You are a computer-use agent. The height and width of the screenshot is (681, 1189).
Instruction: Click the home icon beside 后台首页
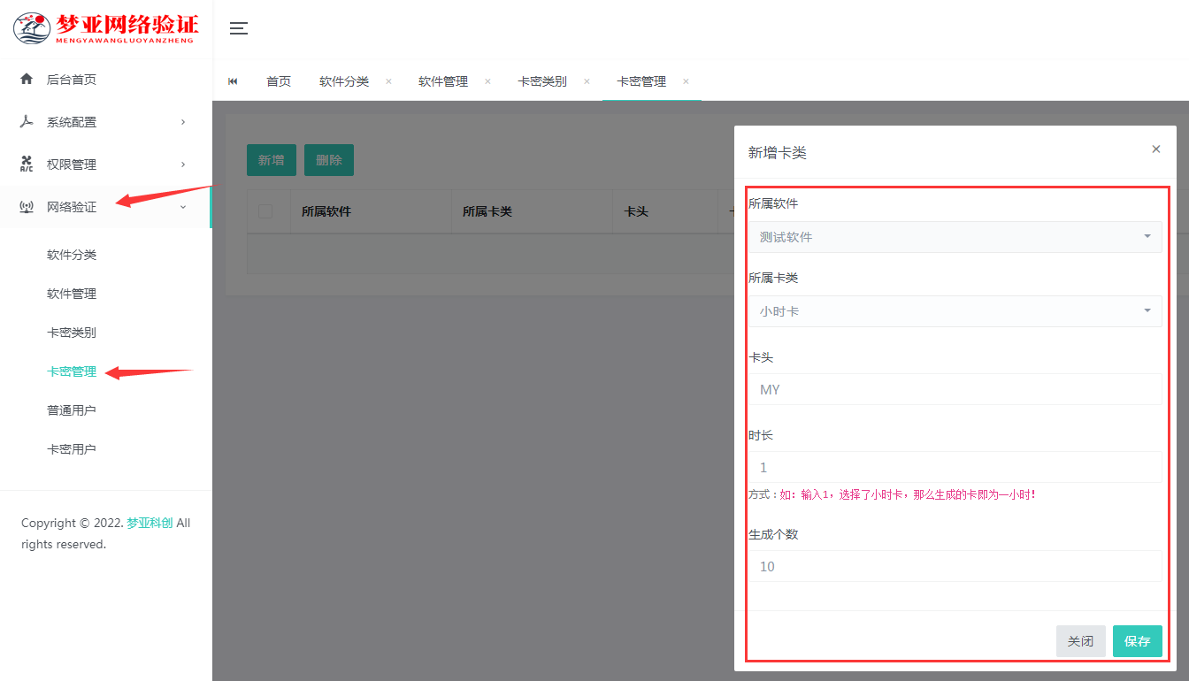click(27, 79)
